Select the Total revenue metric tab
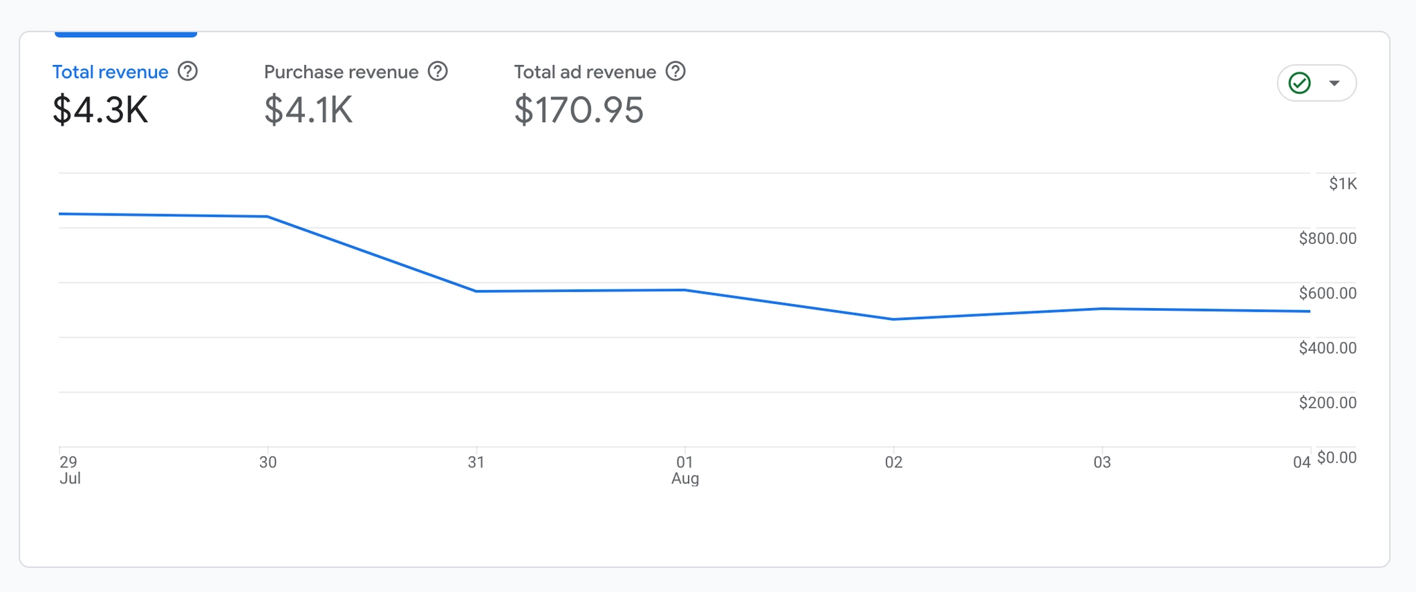This screenshot has height=592, width=1416. [x=111, y=72]
